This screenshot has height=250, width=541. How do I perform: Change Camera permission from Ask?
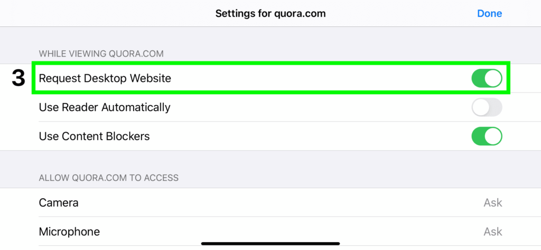click(x=493, y=202)
